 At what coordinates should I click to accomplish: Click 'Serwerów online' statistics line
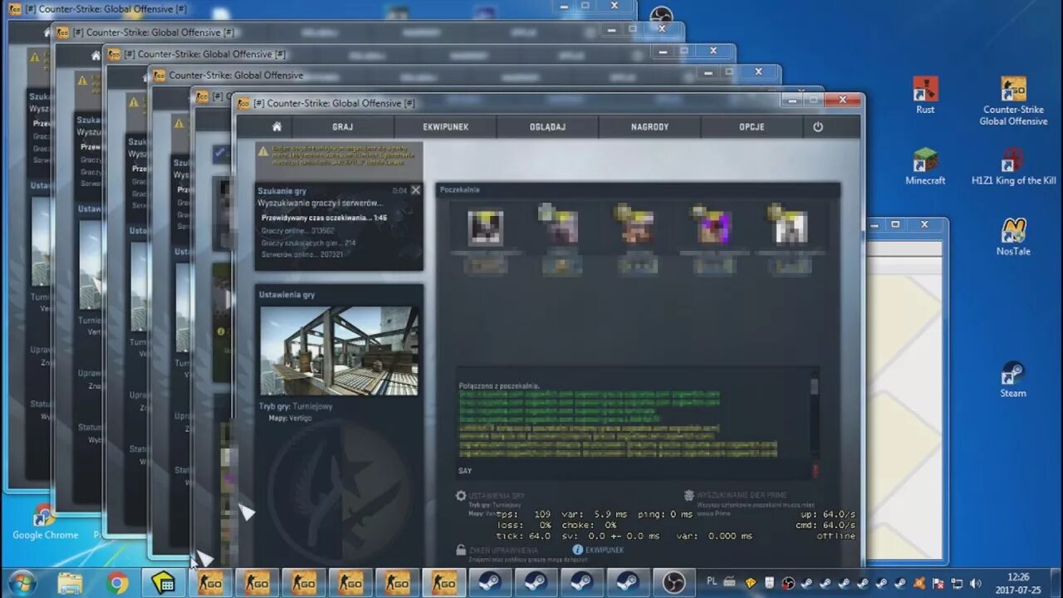302,254
